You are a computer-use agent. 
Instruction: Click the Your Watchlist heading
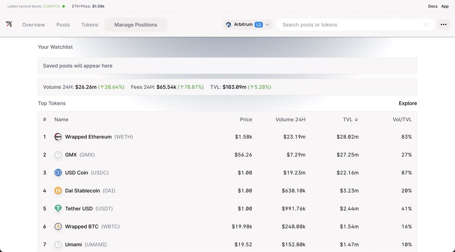(x=55, y=47)
